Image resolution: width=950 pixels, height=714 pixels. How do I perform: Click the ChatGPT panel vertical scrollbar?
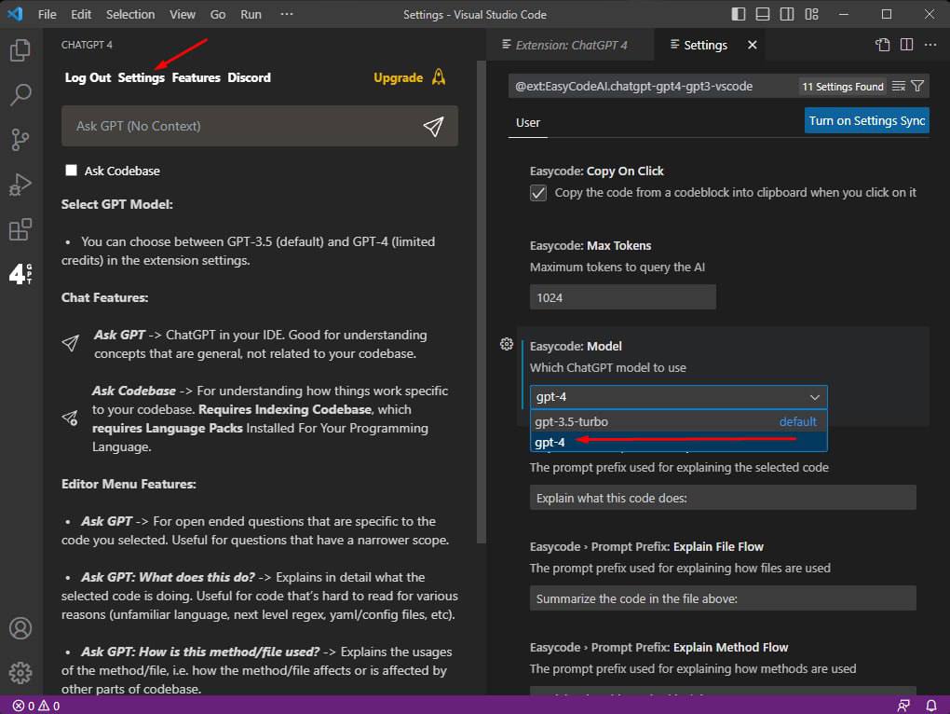tap(482, 302)
